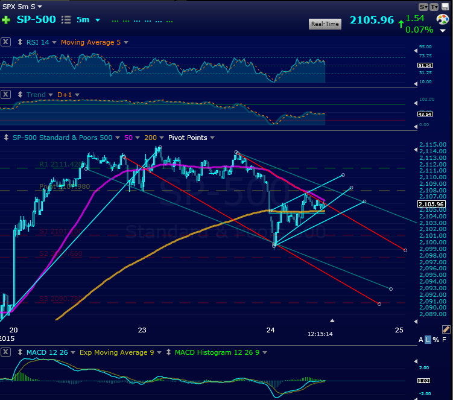Screen dimensions: 453x400
Task: Open the Exp Moving Average 9 dropdown
Action: click(x=159, y=352)
